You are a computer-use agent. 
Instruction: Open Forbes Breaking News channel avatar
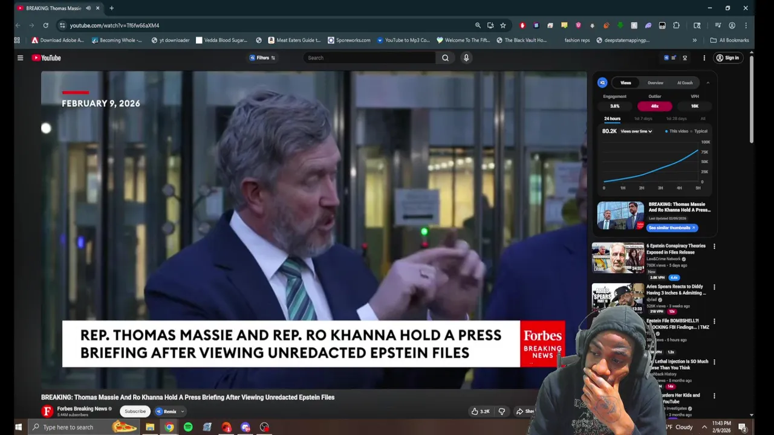[x=47, y=411]
